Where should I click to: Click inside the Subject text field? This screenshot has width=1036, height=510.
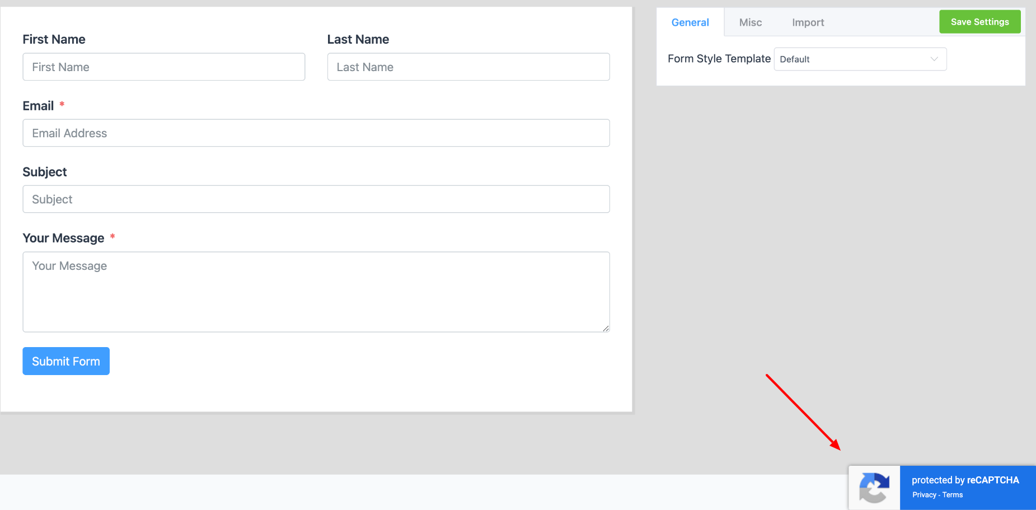click(x=316, y=199)
